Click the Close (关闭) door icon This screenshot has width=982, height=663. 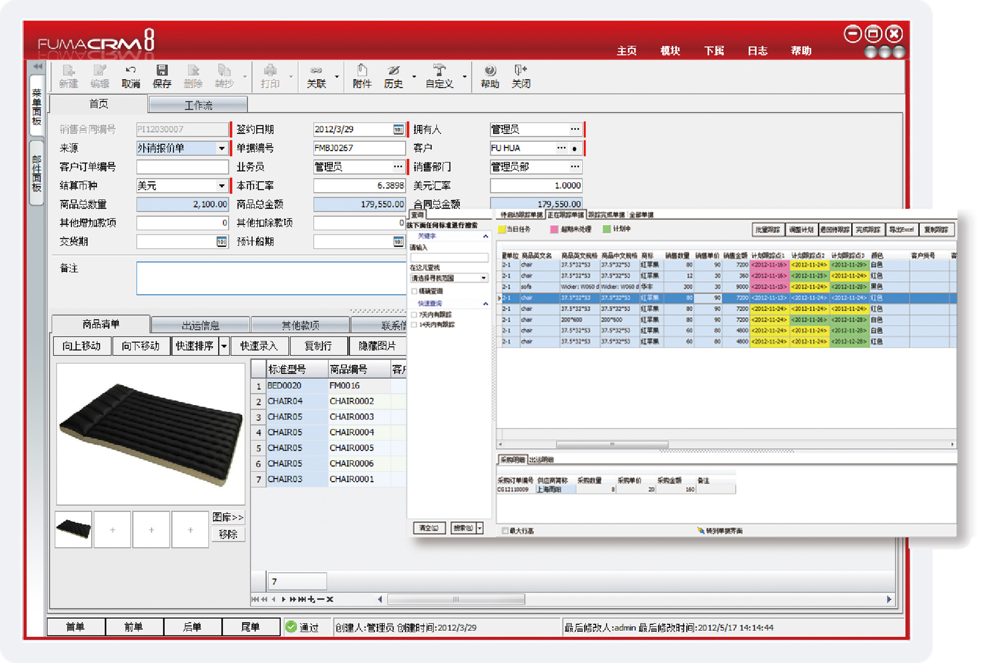coord(521,71)
